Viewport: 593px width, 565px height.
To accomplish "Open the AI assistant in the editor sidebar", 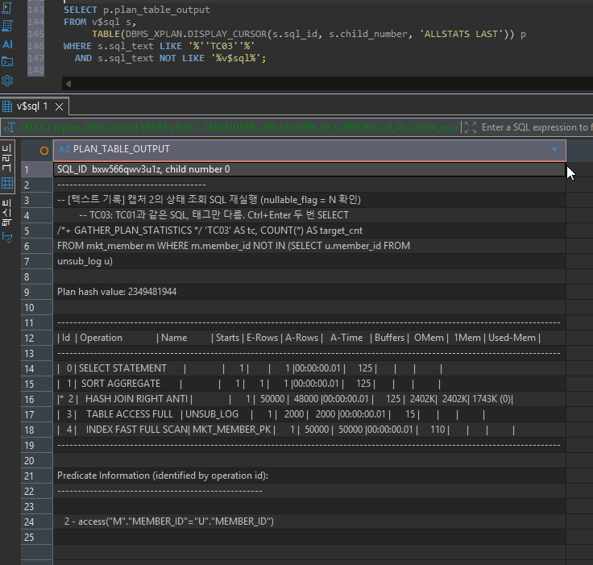I will click(7, 44).
